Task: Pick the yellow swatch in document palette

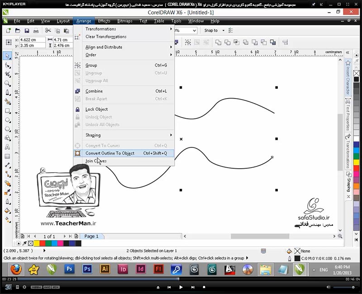Action: (x=37, y=243)
